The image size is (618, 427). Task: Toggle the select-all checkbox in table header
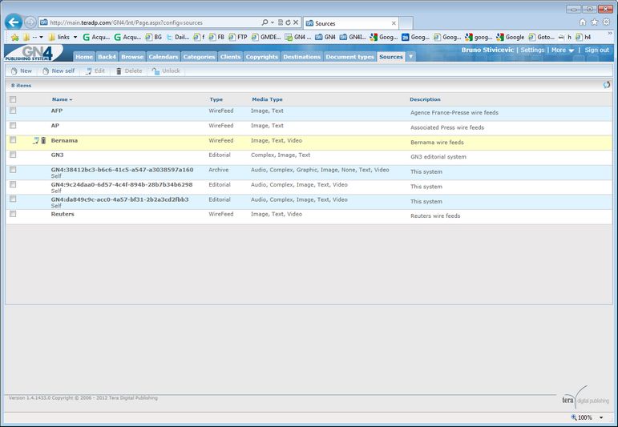[x=13, y=99]
